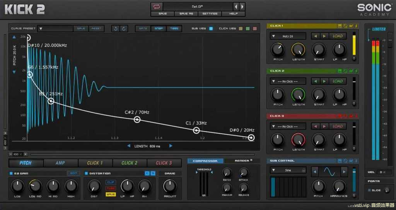Click the C2/70Hz pitch curve node
Screen dimensions: 396x210
pyautogui.click(x=137, y=120)
